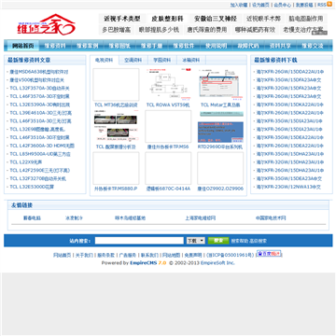Open the 维修图纸 navigation item

click(119, 46)
